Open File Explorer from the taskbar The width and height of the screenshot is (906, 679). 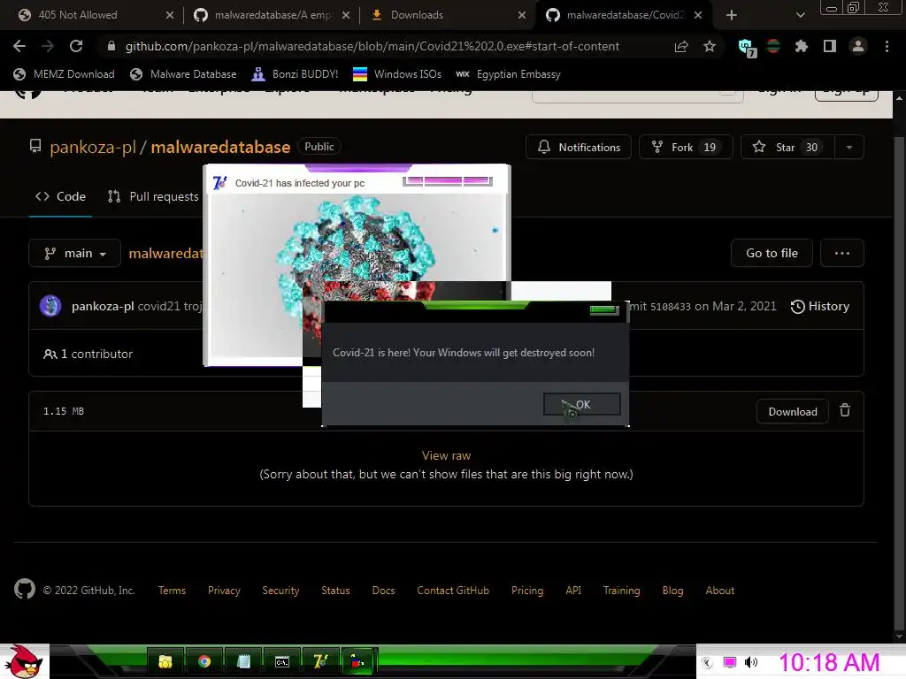click(x=165, y=661)
